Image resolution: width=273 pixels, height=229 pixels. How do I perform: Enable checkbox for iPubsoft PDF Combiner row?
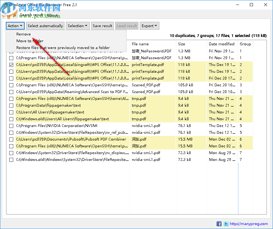[11, 139]
